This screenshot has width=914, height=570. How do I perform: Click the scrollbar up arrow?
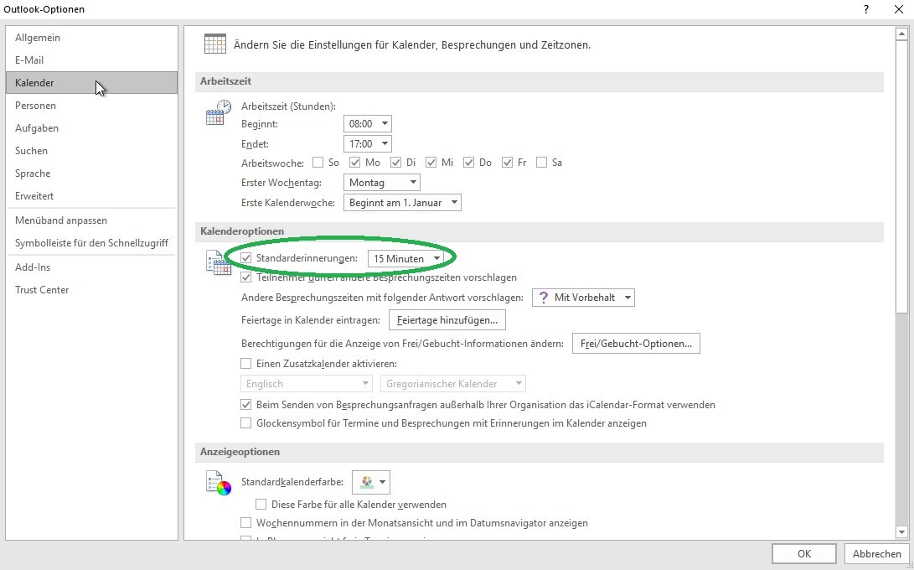tap(901, 34)
